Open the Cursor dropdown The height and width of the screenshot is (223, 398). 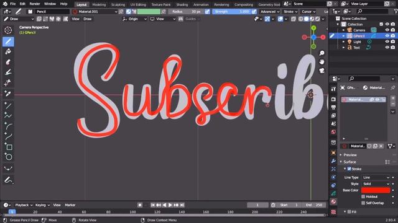coord(308,12)
